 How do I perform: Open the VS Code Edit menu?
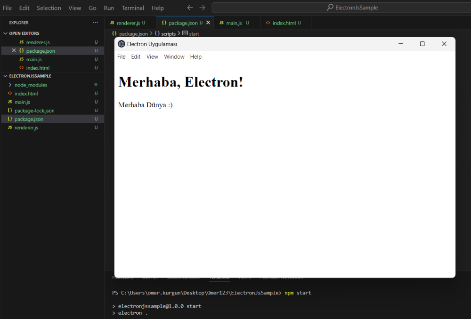coord(24,8)
